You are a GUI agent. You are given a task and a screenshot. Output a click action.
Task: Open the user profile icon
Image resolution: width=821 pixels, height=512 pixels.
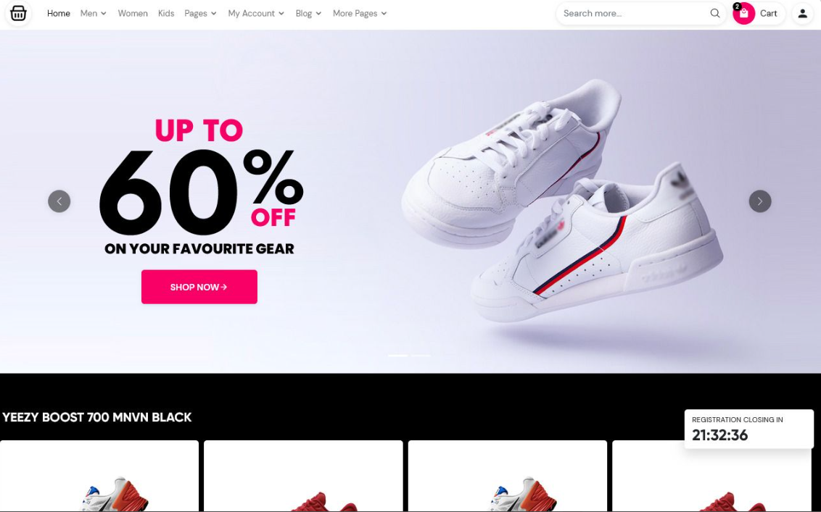pyautogui.click(x=802, y=14)
